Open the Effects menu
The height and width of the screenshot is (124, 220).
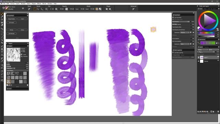click(39, 3)
